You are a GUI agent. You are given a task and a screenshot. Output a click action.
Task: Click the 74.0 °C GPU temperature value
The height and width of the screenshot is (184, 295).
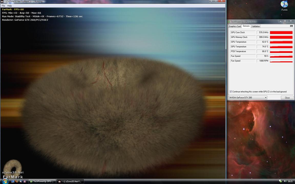(263, 47)
